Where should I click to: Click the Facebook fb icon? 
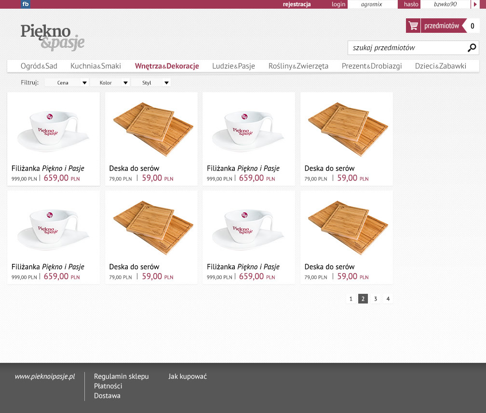26,4
